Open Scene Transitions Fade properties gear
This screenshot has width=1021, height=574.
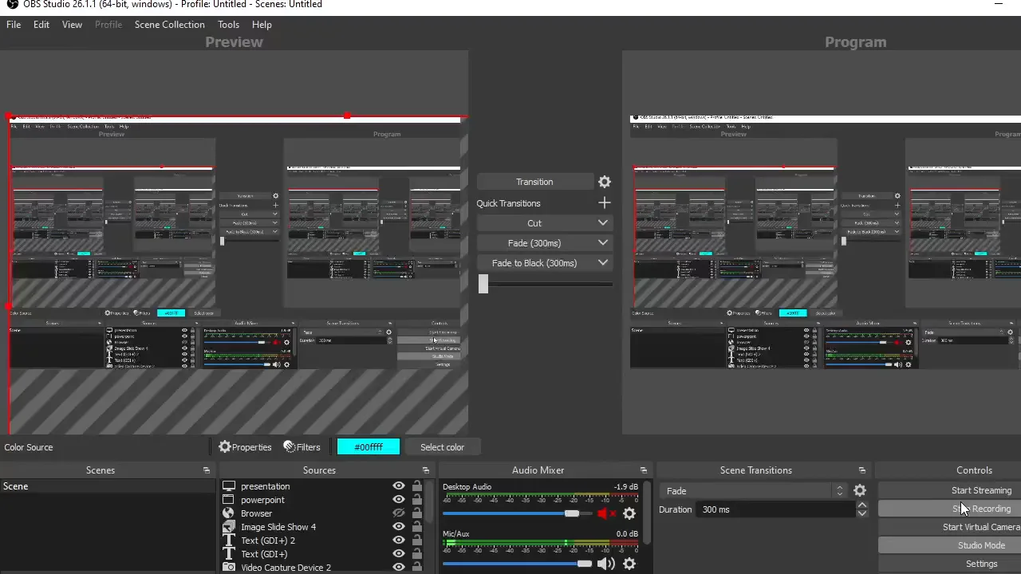coord(860,491)
